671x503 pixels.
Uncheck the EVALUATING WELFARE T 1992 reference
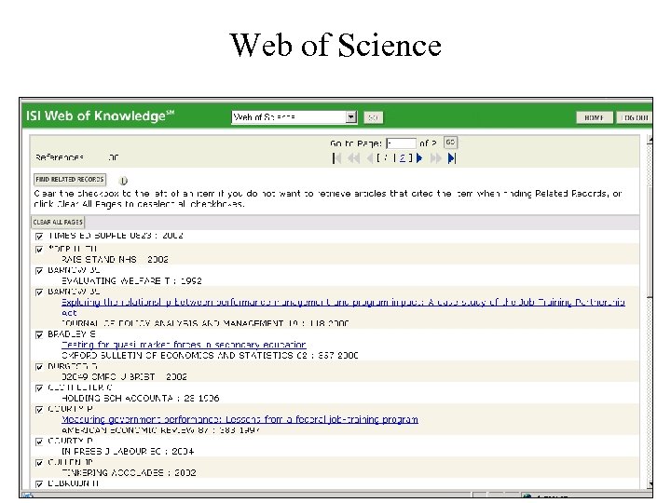[x=39, y=271]
